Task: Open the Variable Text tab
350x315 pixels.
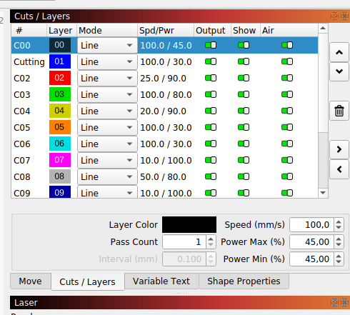Action: click(x=161, y=281)
